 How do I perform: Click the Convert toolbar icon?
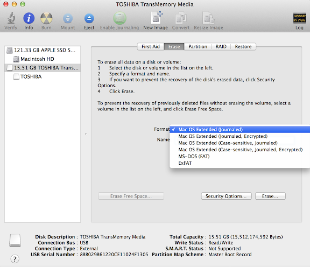click(x=181, y=18)
